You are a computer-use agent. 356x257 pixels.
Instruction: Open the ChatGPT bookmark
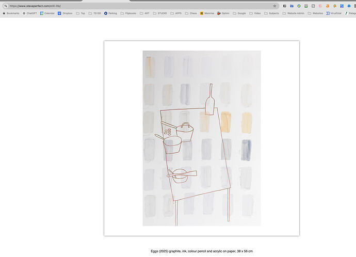point(30,13)
